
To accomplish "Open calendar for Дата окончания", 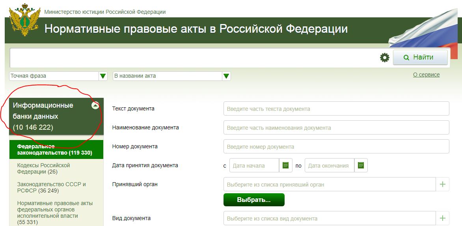I will click(x=361, y=165).
